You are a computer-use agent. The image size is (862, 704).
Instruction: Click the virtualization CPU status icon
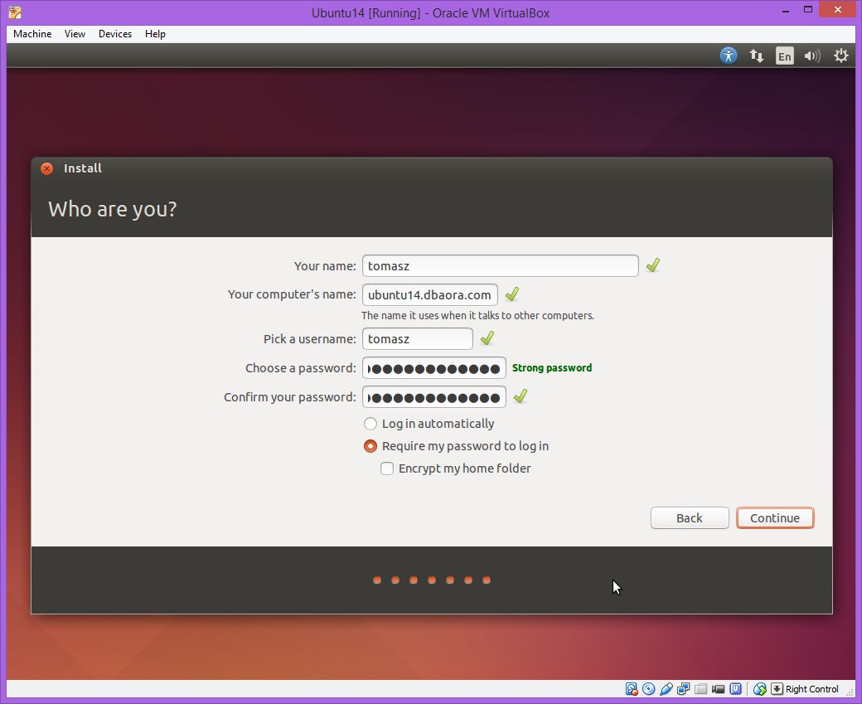[735, 689]
